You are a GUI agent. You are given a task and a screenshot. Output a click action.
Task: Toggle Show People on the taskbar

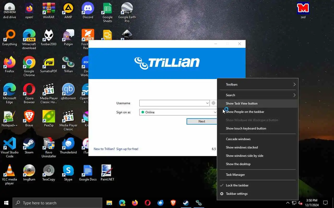(x=258, y=112)
